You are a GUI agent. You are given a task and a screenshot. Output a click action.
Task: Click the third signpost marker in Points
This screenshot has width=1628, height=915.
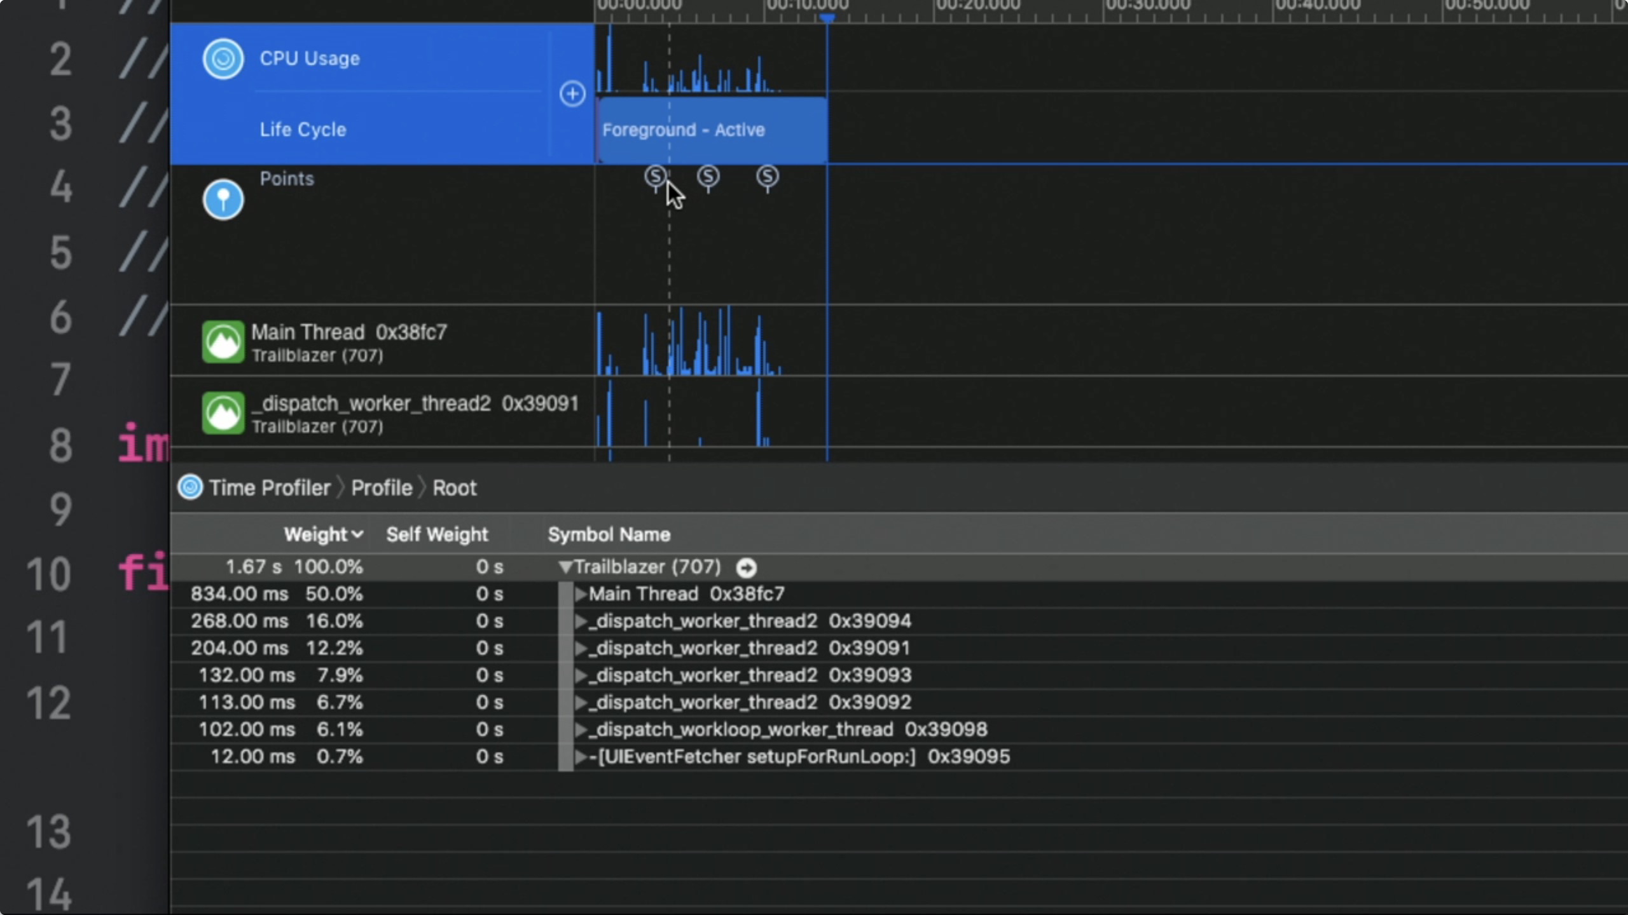pos(767,176)
